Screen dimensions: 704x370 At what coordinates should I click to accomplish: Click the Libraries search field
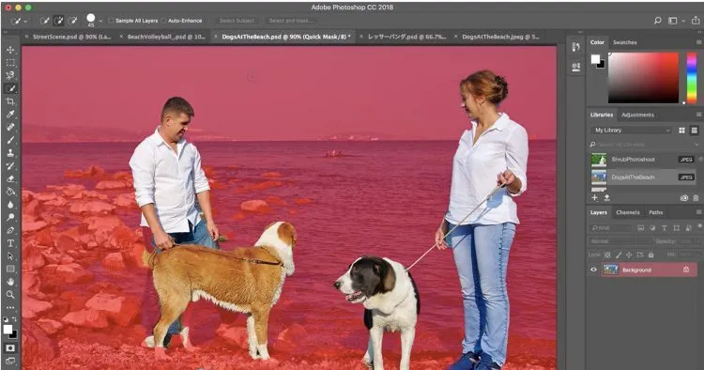(645, 145)
